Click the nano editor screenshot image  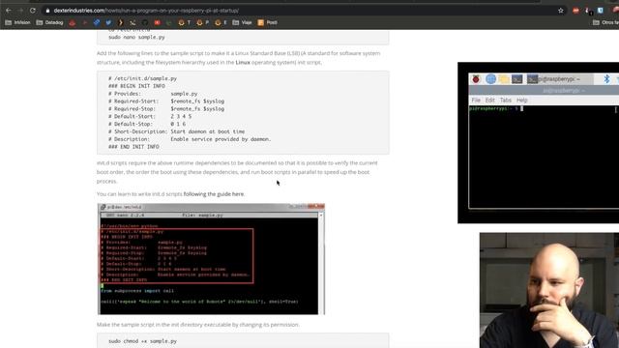click(x=211, y=259)
